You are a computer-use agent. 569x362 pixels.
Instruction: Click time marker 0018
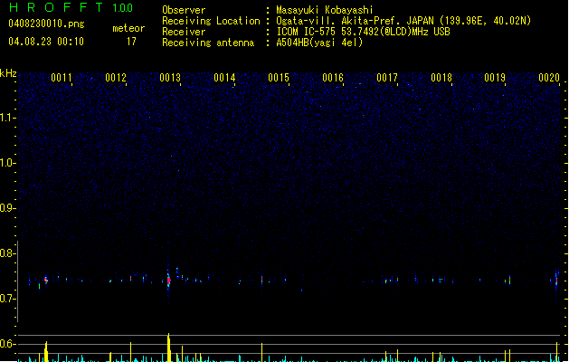click(x=441, y=78)
